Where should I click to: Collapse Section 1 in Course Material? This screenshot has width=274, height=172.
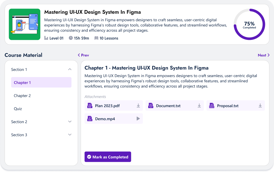click(70, 69)
